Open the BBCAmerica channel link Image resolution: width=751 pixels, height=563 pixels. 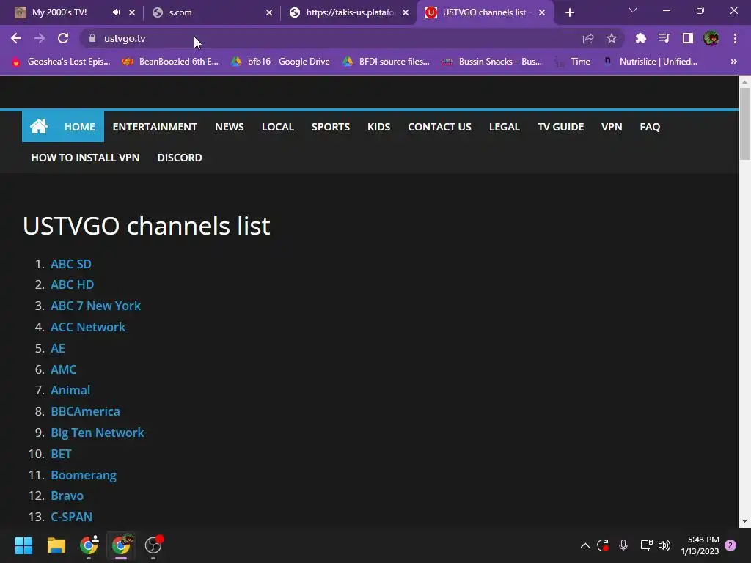[x=85, y=411]
